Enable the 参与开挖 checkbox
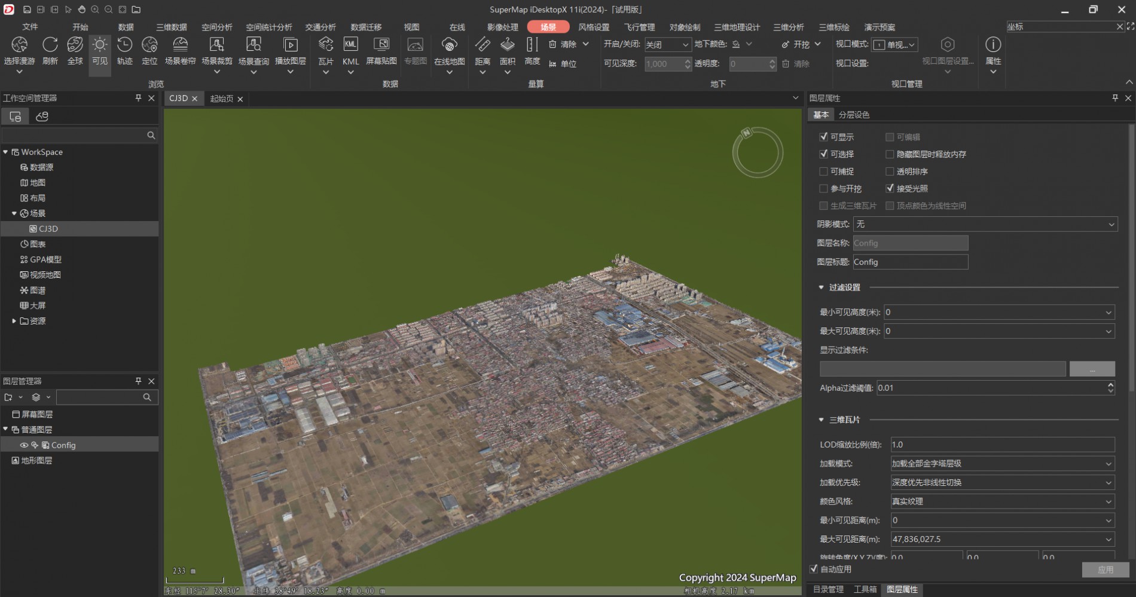1136x597 pixels. point(823,188)
